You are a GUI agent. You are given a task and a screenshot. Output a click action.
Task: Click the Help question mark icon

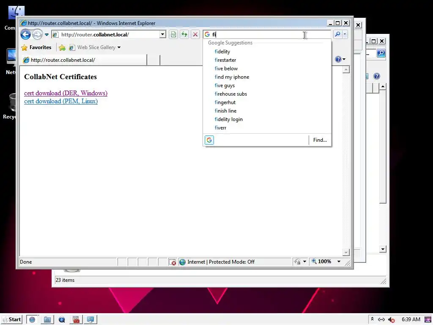pyautogui.click(x=338, y=59)
